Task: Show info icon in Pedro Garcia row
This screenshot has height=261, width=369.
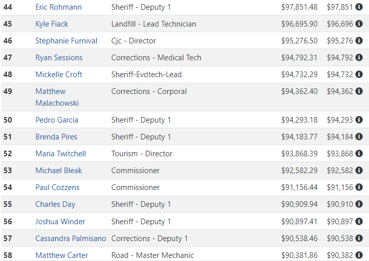Action: click(359, 120)
